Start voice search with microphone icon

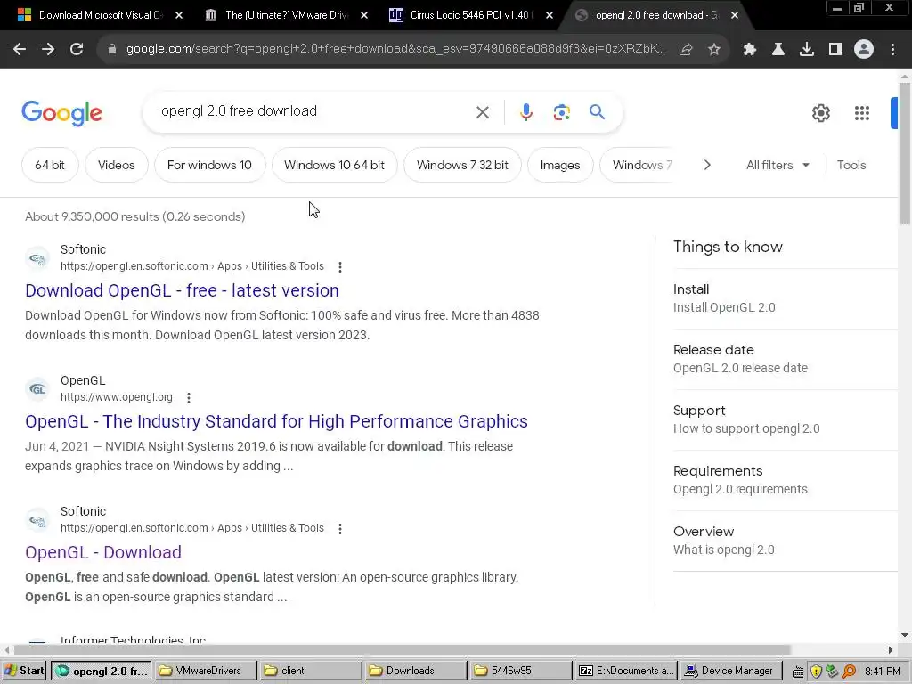525,112
